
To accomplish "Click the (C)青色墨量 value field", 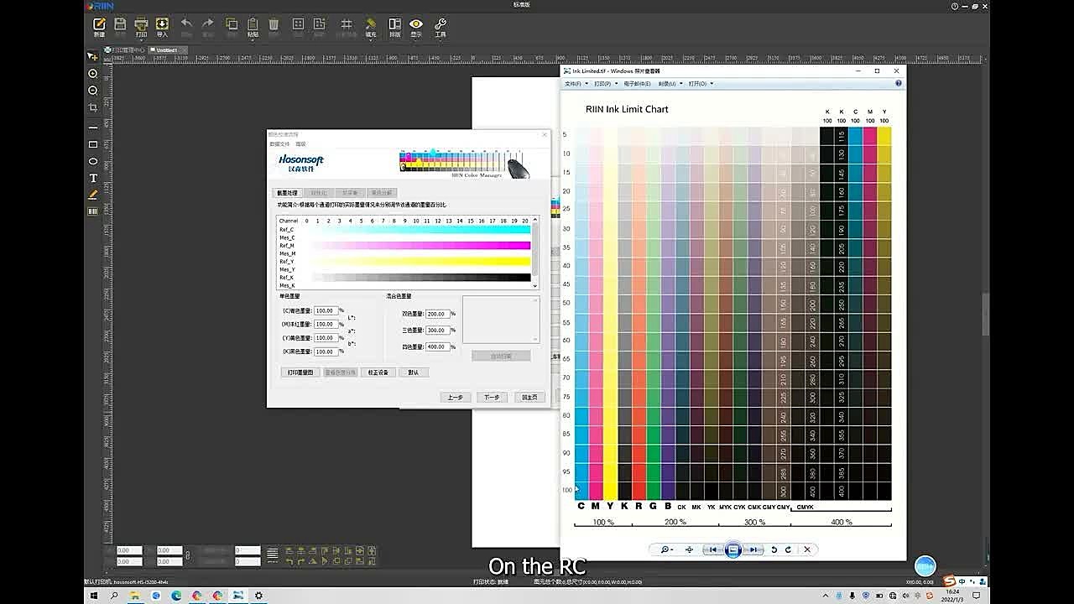I will (x=326, y=310).
